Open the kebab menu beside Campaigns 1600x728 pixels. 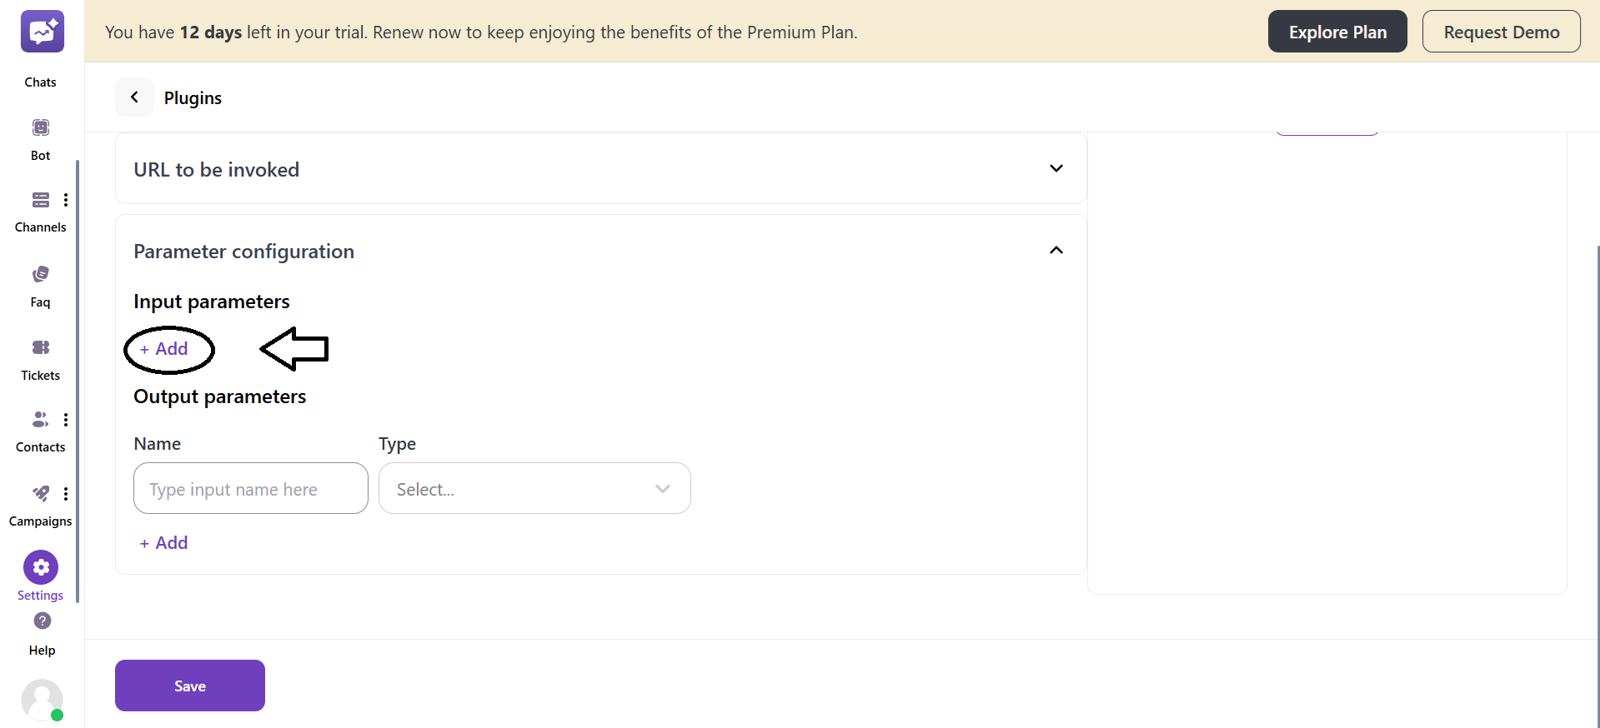67,493
